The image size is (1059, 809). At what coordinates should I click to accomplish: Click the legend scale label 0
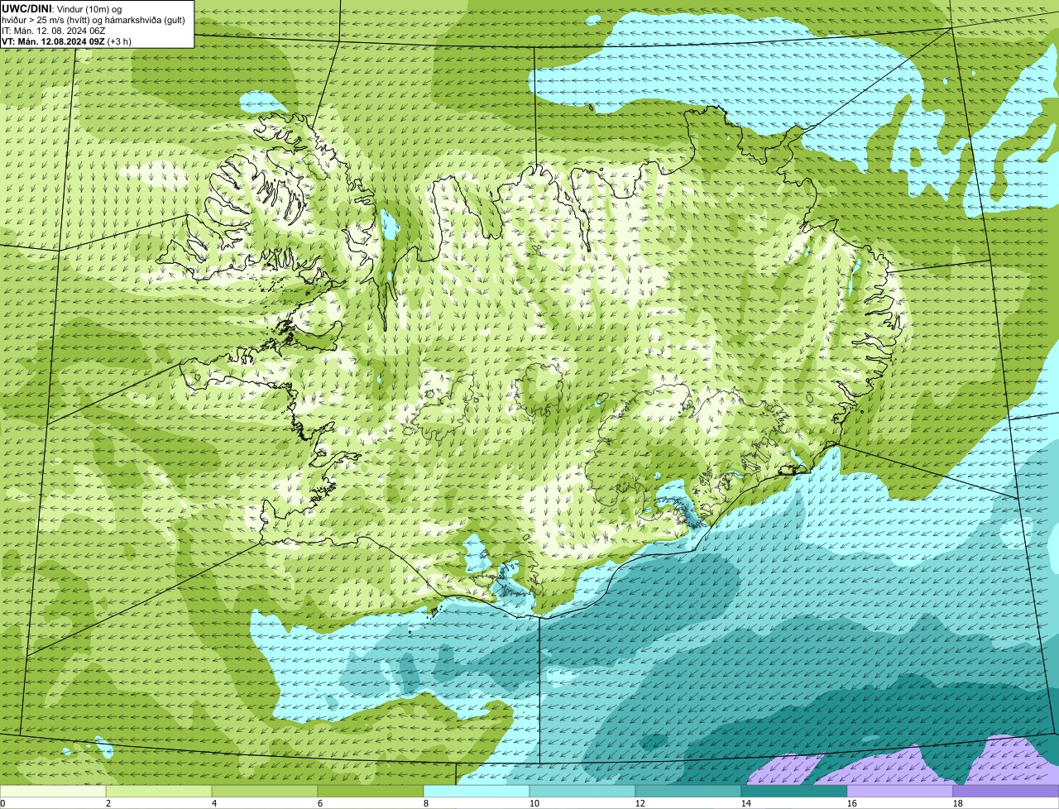tap(3, 803)
